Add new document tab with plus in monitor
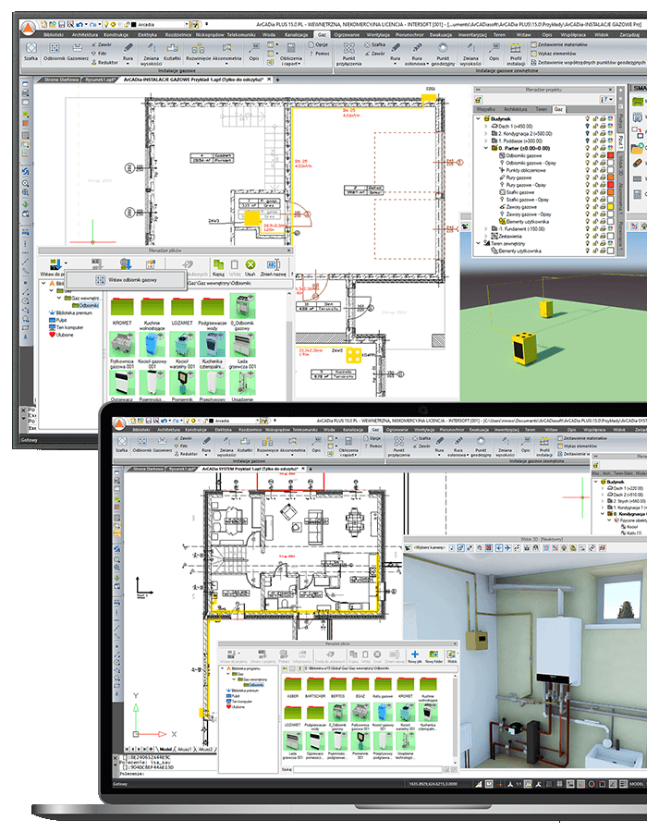The image size is (647, 832). pyautogui.click(x=277, y=80)
